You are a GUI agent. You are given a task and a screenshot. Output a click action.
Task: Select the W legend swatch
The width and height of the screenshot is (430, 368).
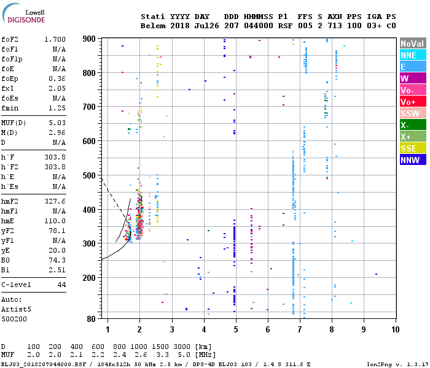413,79
